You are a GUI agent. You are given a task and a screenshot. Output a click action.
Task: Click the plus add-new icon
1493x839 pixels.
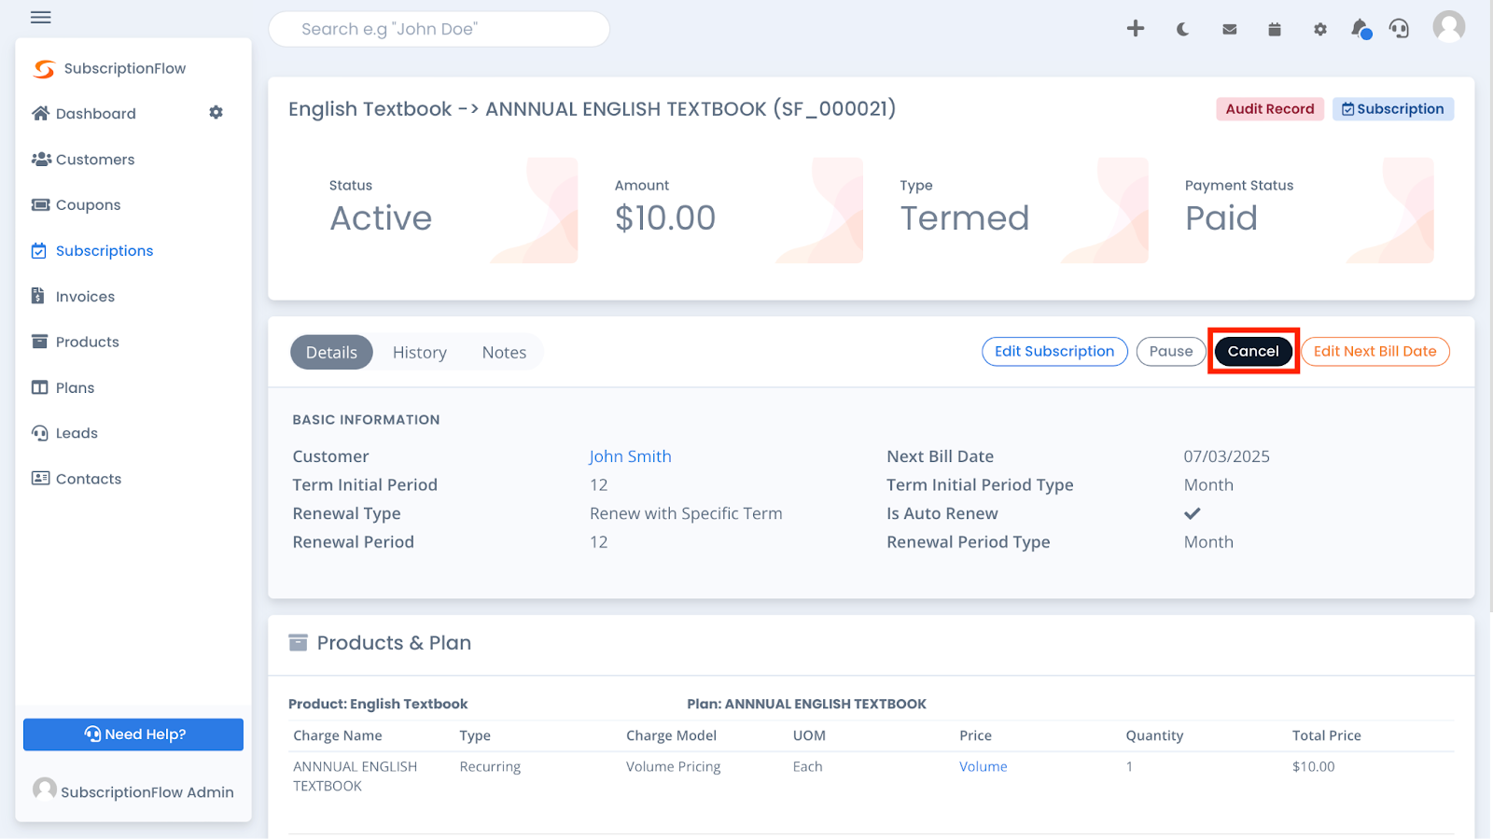coord(1135,29)
